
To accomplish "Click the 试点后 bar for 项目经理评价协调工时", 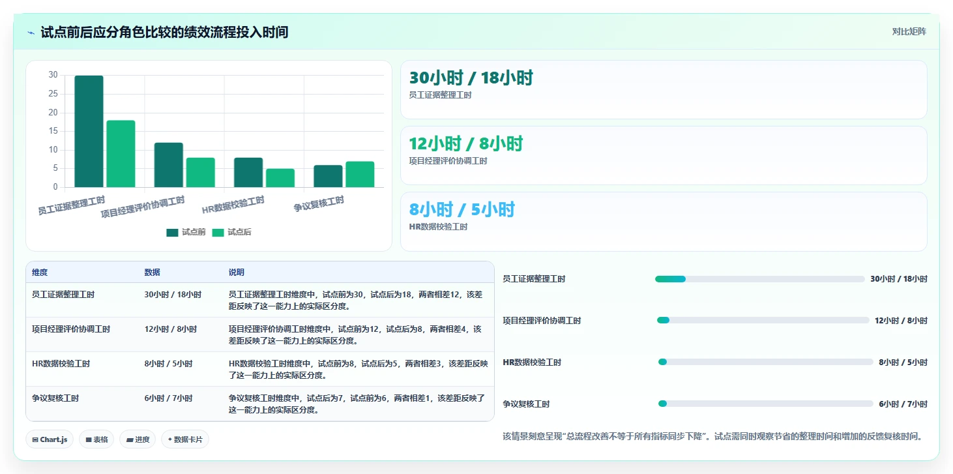I will (200, 173).
